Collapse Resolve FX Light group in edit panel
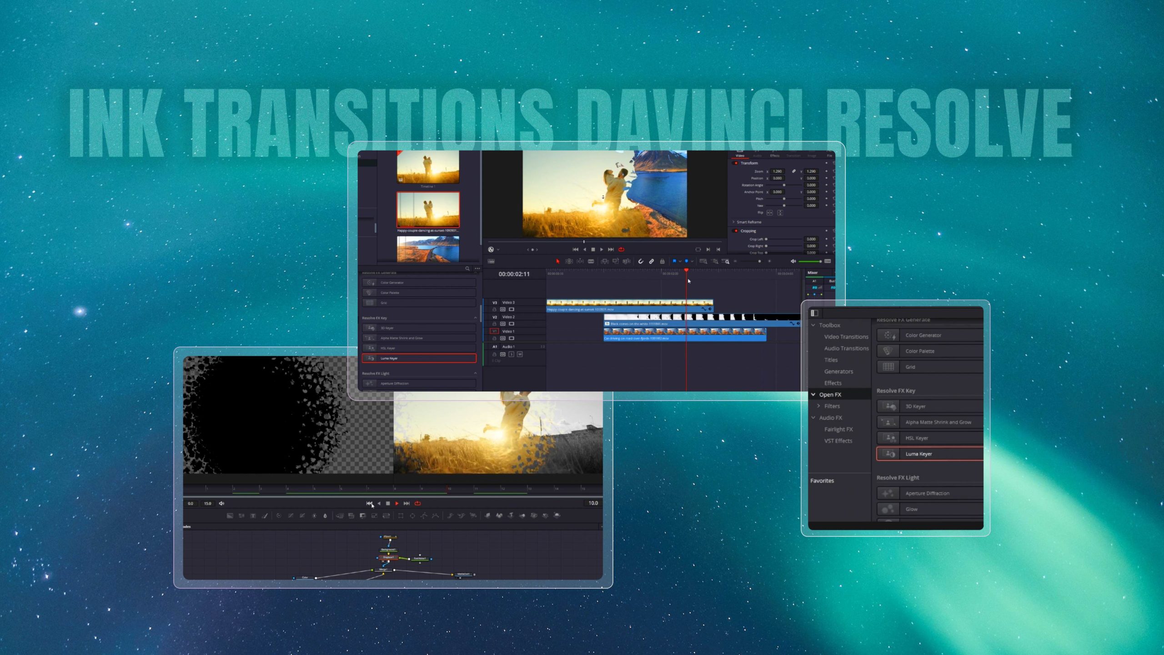 (475, 373)
